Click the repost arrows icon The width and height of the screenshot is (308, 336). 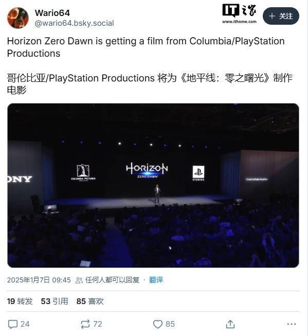click(x=85, y=324)
